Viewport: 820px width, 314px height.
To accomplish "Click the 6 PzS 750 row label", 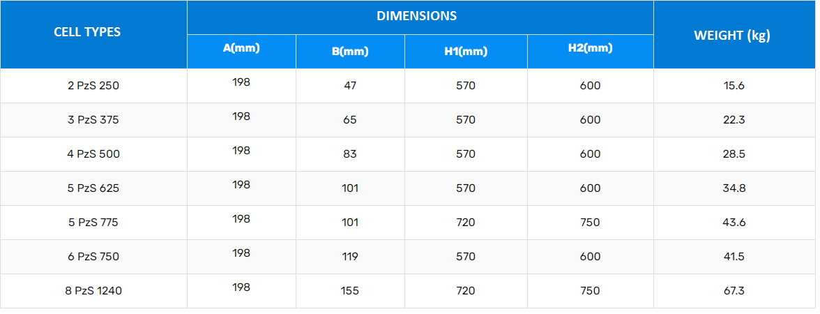I will (93, 257).
